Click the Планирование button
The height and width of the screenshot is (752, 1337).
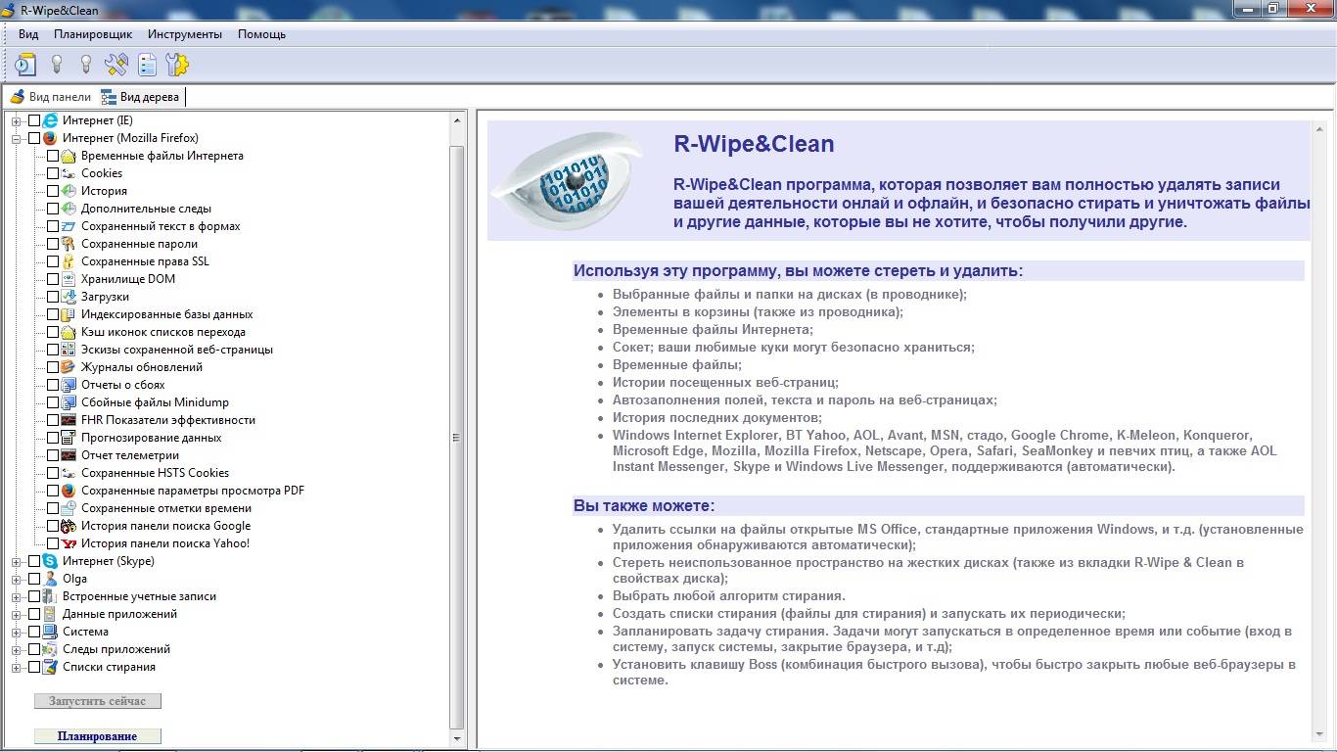[x=98, y=736]
